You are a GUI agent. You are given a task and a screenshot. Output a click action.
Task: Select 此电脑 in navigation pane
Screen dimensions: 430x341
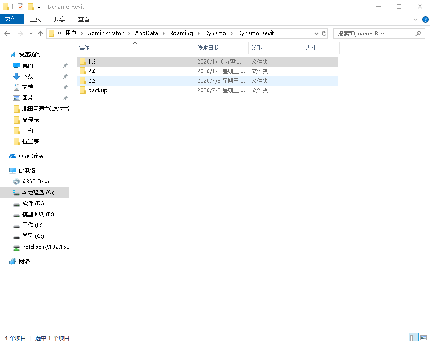27,171
